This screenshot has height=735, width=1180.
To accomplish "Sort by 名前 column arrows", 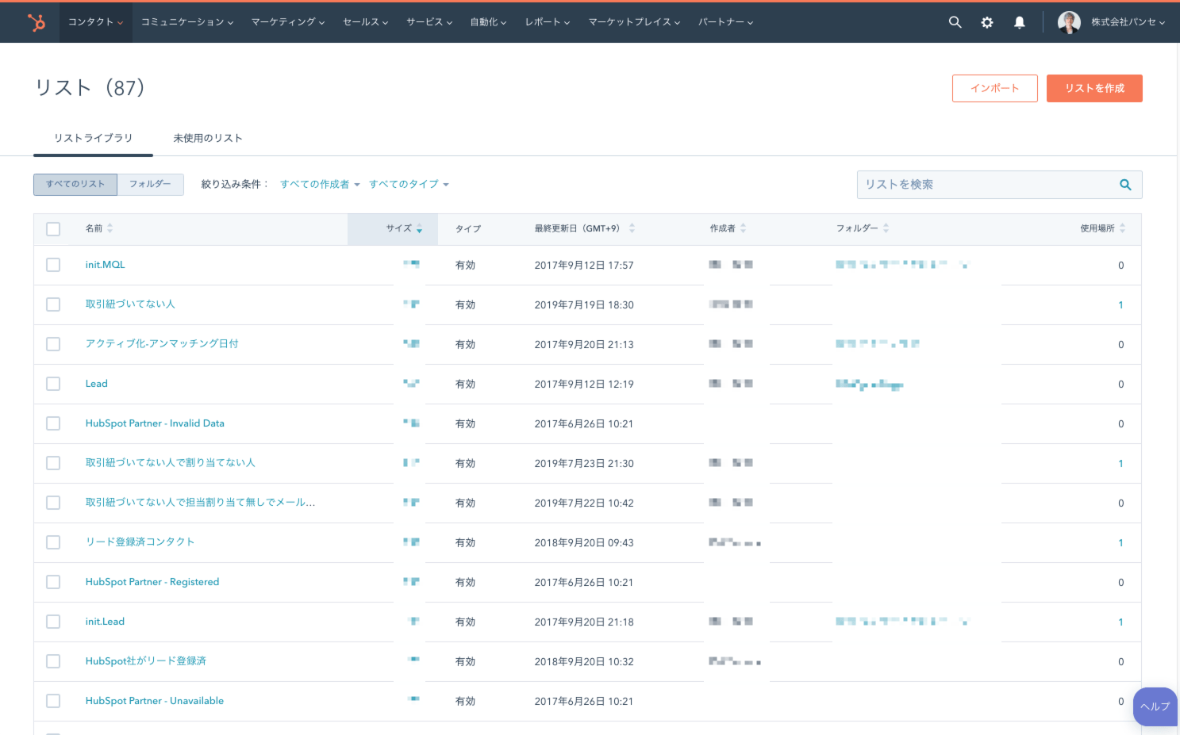I will coord(110,228).
